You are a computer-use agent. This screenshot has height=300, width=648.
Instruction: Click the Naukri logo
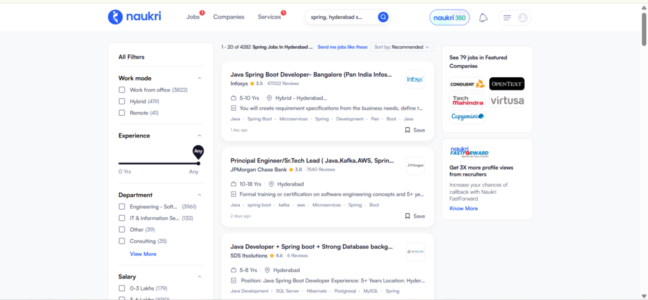pos(134,17)
